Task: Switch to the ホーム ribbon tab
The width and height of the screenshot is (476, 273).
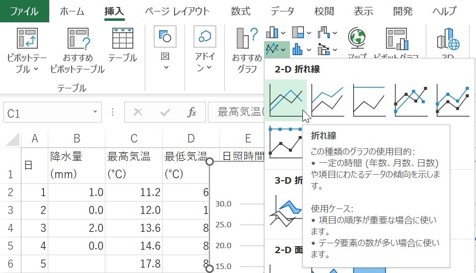Action: pyautogui.click(x=72, y=11)
